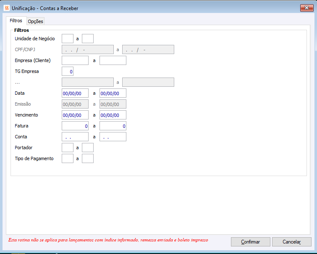Click the ending CPF/CNPJ field
The image size is (317, 254).
click(148, 49)
